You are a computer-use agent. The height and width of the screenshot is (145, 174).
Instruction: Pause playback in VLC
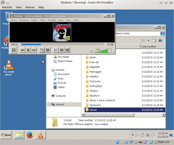pos(13,50)
